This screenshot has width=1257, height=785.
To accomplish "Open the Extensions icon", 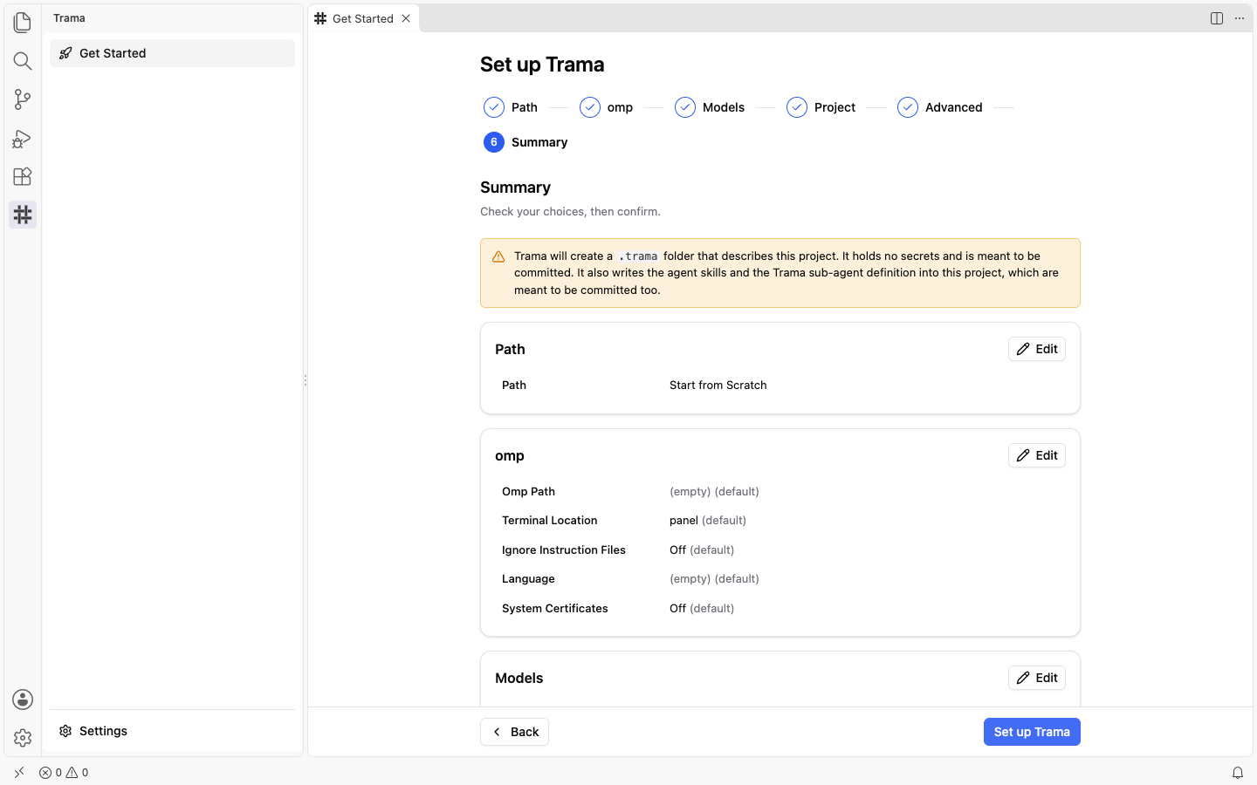I will point(23,176).
